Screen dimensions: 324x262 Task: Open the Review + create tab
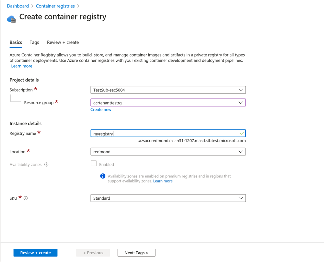click(63, 42)
